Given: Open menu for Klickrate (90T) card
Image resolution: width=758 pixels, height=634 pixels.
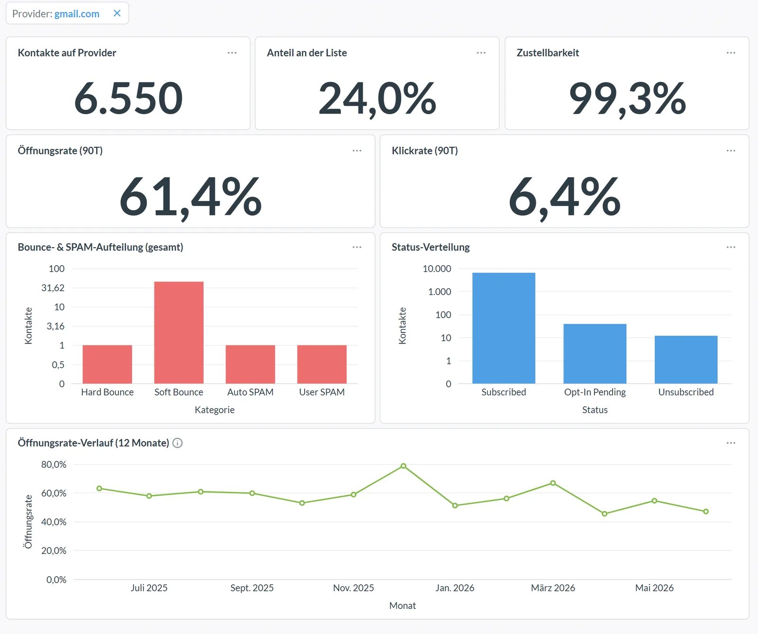Looking at the screenshot, I should [x=731, y=151].
